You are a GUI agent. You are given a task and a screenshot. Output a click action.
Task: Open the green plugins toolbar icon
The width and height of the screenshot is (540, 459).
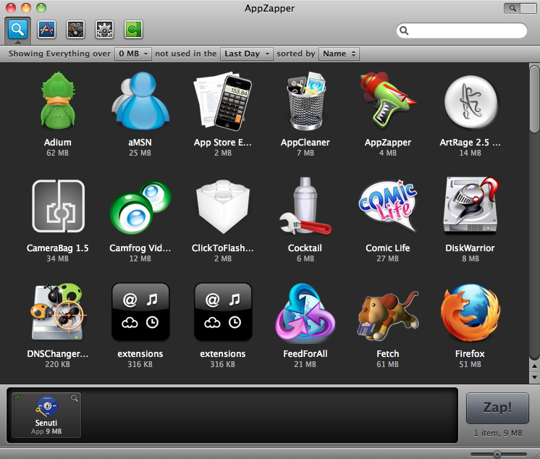tap(133, 30)
